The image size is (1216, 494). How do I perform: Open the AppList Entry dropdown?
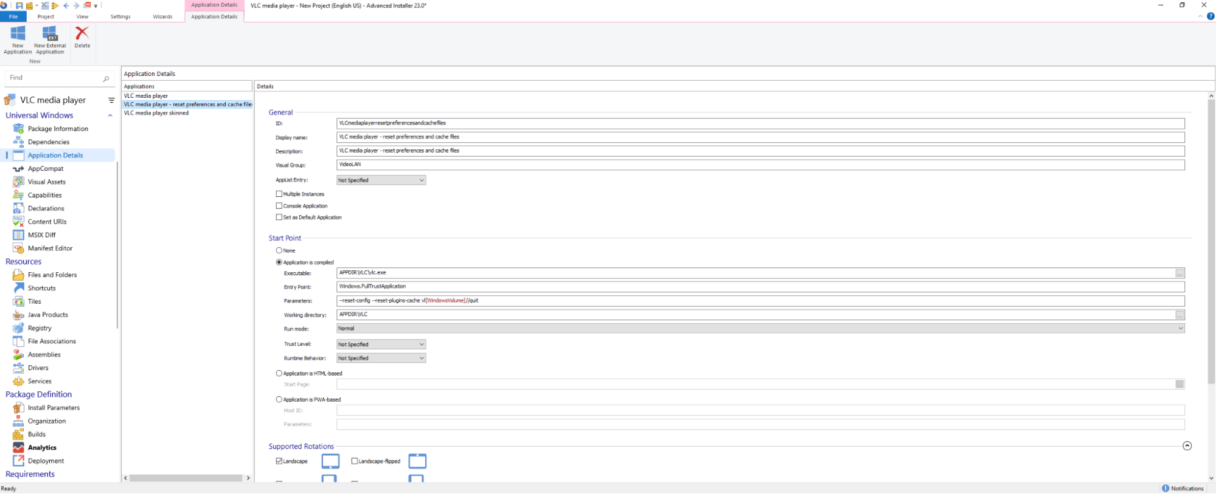click(381, 180)
